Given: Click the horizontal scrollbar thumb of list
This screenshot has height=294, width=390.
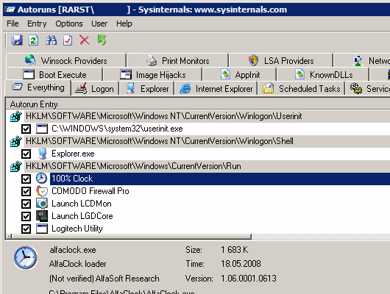Looking at the screenshot, I should pyautogui.click(x=132, y=237).
